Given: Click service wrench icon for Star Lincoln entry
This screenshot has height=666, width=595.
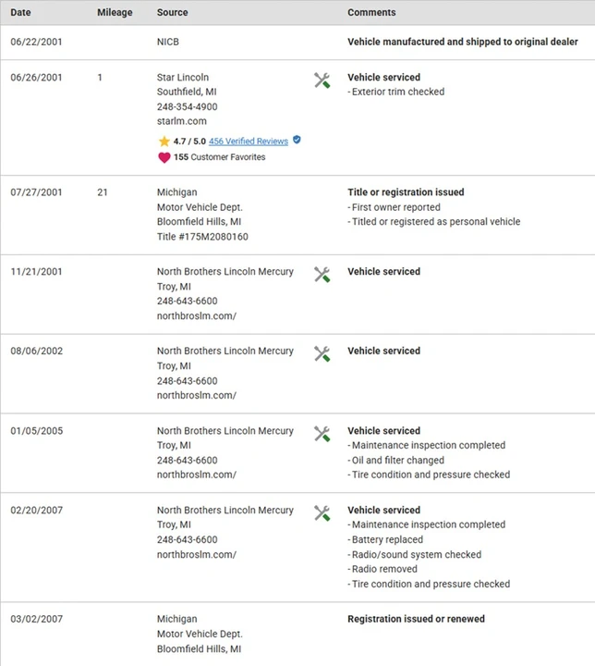Looking at the screenshot, I should [322, 80].
